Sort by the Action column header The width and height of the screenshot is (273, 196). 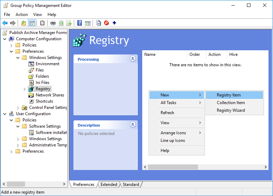click(216, 54)
